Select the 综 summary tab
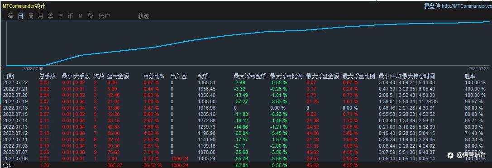Viewport: 492px width, 168px height. [11, 16]
